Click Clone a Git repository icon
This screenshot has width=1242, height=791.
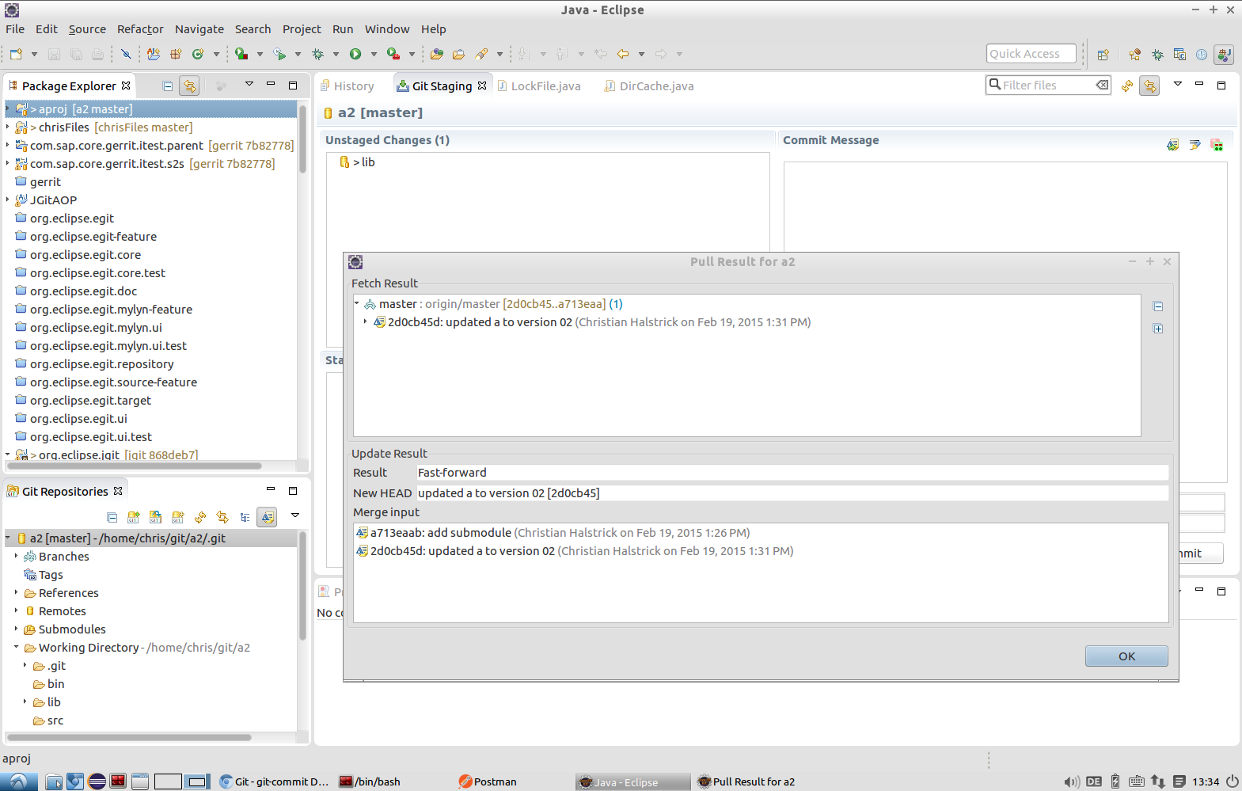tap(156, 517)
